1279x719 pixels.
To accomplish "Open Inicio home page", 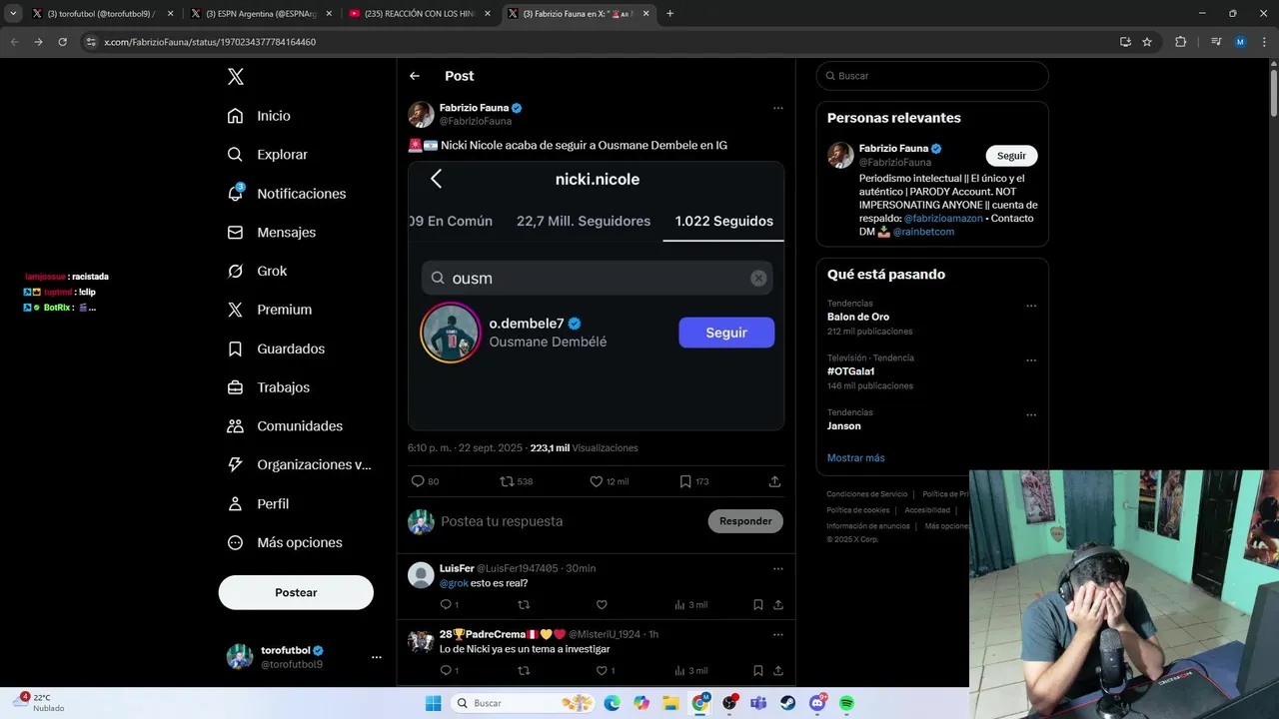I will pyautogui.click(x=259, y=116).
